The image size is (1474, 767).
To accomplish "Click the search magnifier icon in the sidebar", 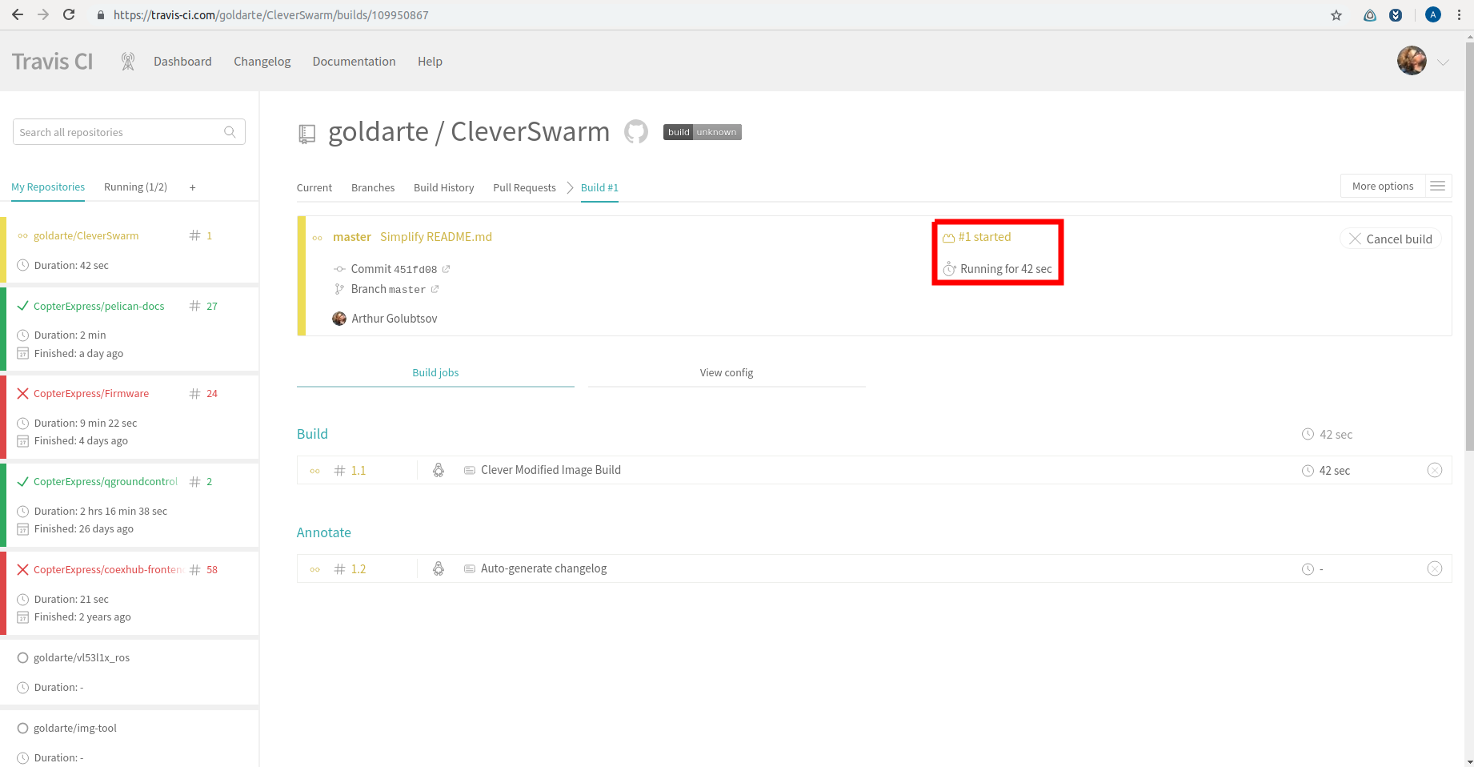I will pyautogui.click(x=230, y=132).
